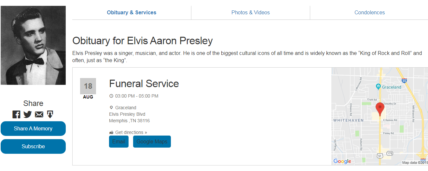Click the blue Email directions button
This screenshot has width=428, height=171.
click(x=119, y=141)
